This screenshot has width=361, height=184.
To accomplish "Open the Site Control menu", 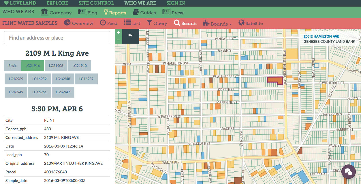I will coord(96,3).
